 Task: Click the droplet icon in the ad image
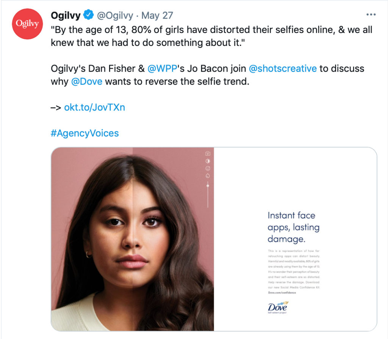208,176
